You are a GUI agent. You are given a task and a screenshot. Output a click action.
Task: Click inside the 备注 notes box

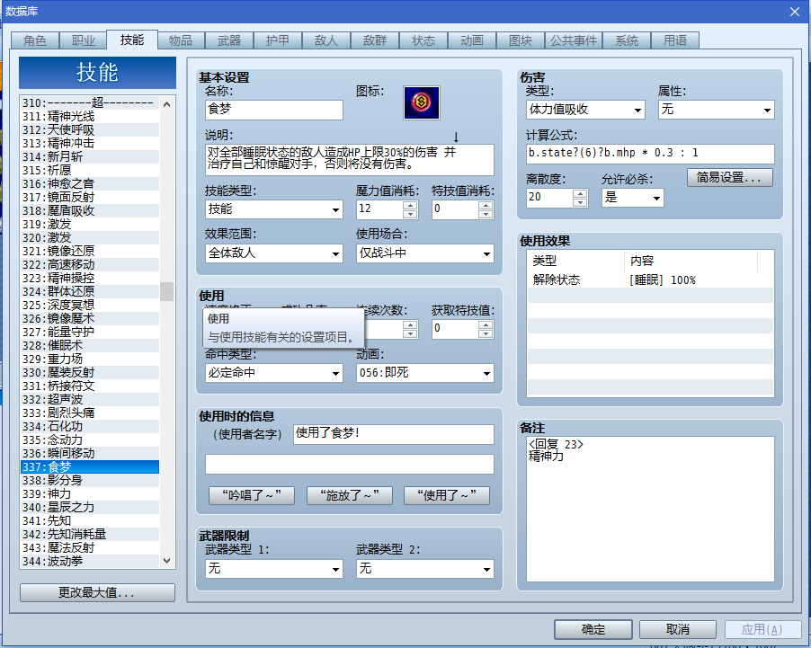tap(650, 509)
